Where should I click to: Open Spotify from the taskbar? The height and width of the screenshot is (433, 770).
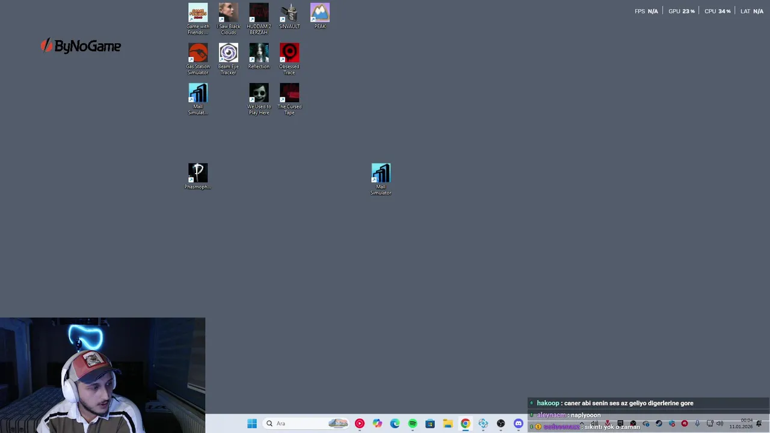(413, 423)
